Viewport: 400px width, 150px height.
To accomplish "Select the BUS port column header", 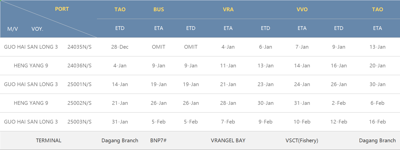I will tap(159, 9).
